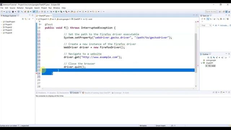Fold the f() method at line 9
Screen dimensions: 231x130
click(x=41, y=25)
